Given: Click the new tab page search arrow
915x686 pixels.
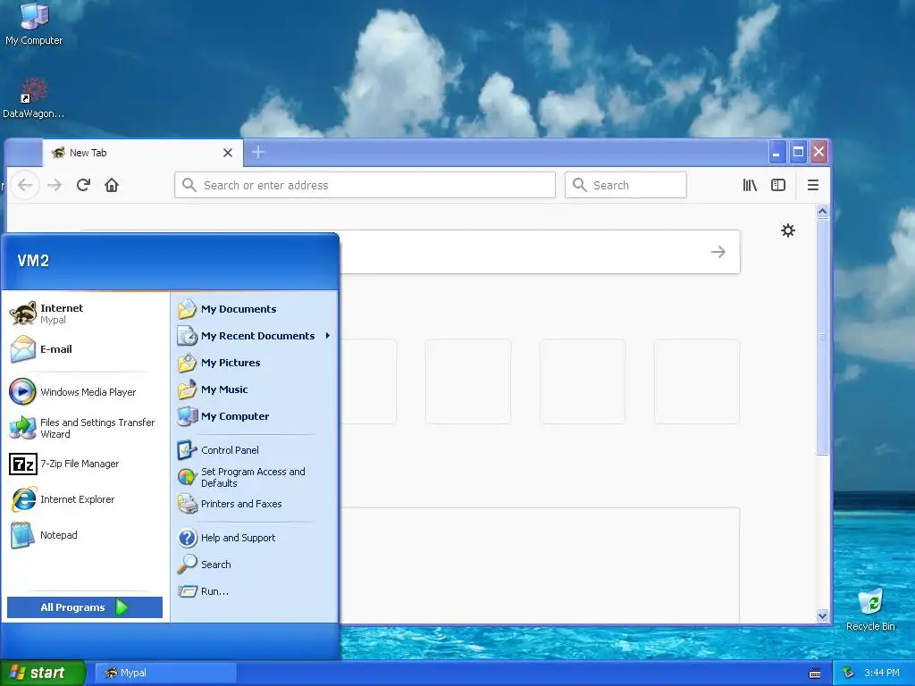Looking at the screenshot, I should (x=718, y=251).
